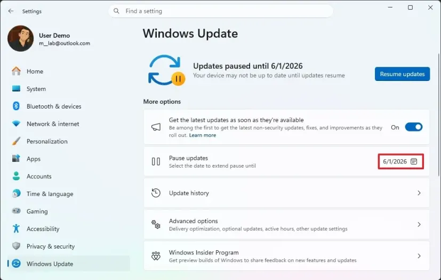Click the Pause updates row title
This screenshot has height=280, width=441.
(x=188, y=158)
